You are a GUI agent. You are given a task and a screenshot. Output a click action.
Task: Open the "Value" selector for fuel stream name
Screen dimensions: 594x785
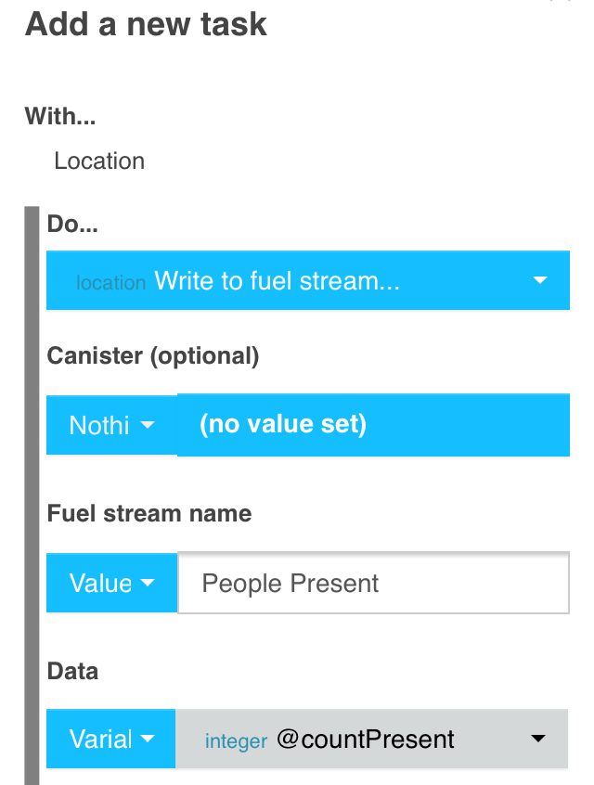pos(111,583)
